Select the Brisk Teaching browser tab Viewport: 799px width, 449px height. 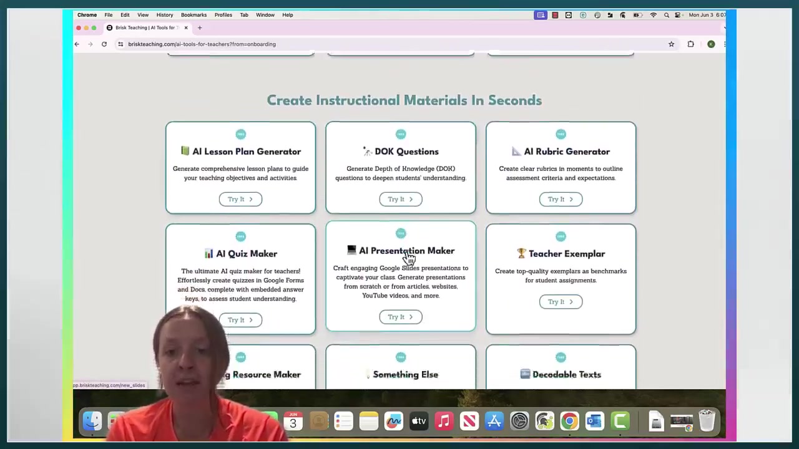pyautogui.click(x=145, y=27)
